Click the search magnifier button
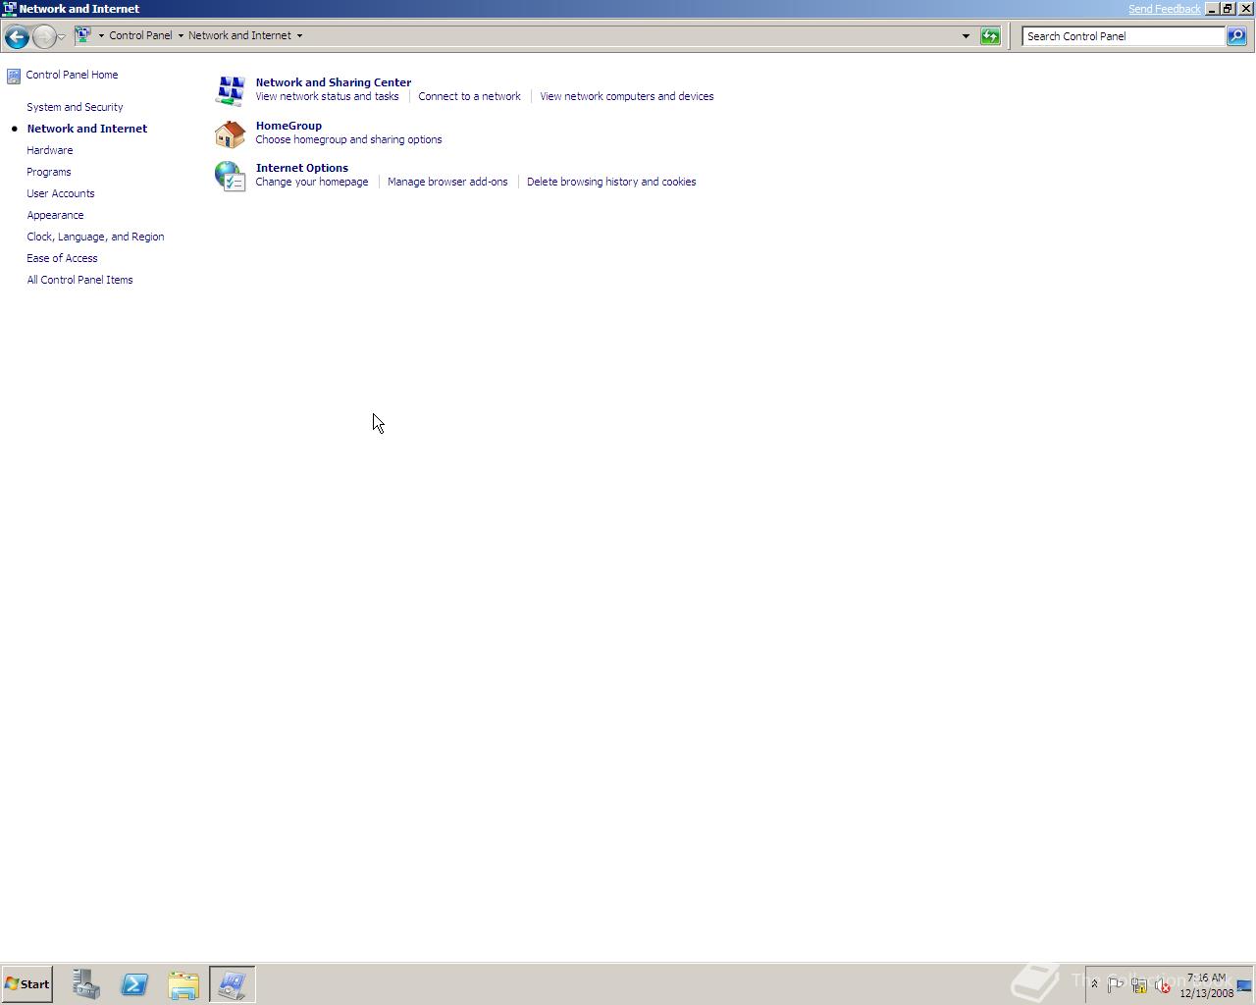1256x1005 pixels. (1236, 36)
